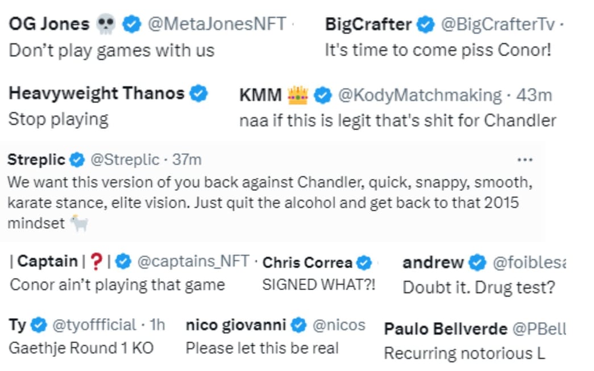Click BigCrafter's blue verified checkmark
Viewport: 594px width, 371px height.
click(425, 24)
